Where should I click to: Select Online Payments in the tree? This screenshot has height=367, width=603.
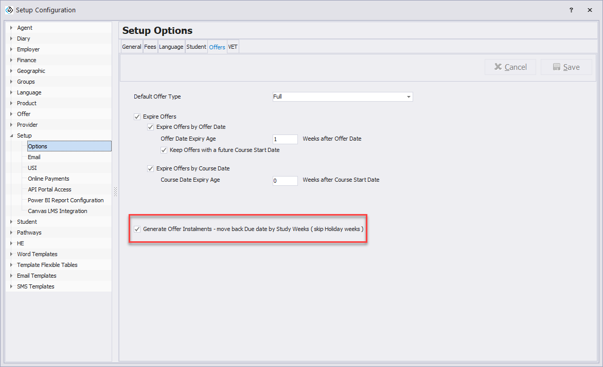coord(48,179)
